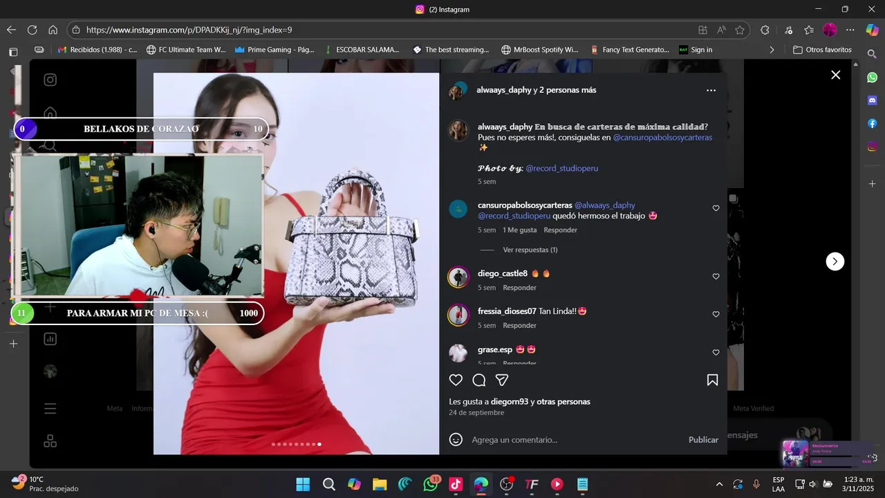Open the Copilot icon in Edge toolbar
Image resolution: width=885 pixels, height=498 pixels.
pyautogui.click(x=872, y=30)
